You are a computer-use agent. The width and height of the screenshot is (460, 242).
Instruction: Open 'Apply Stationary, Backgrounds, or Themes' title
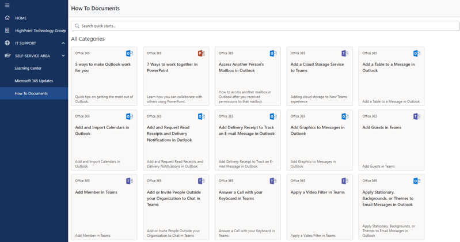point(388,198)
